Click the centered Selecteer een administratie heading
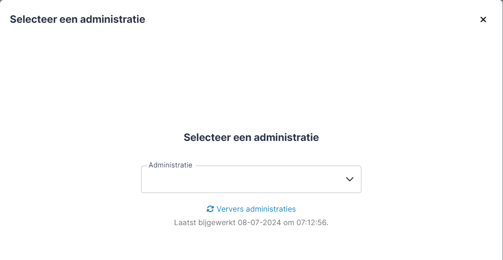 pos(251,137)
